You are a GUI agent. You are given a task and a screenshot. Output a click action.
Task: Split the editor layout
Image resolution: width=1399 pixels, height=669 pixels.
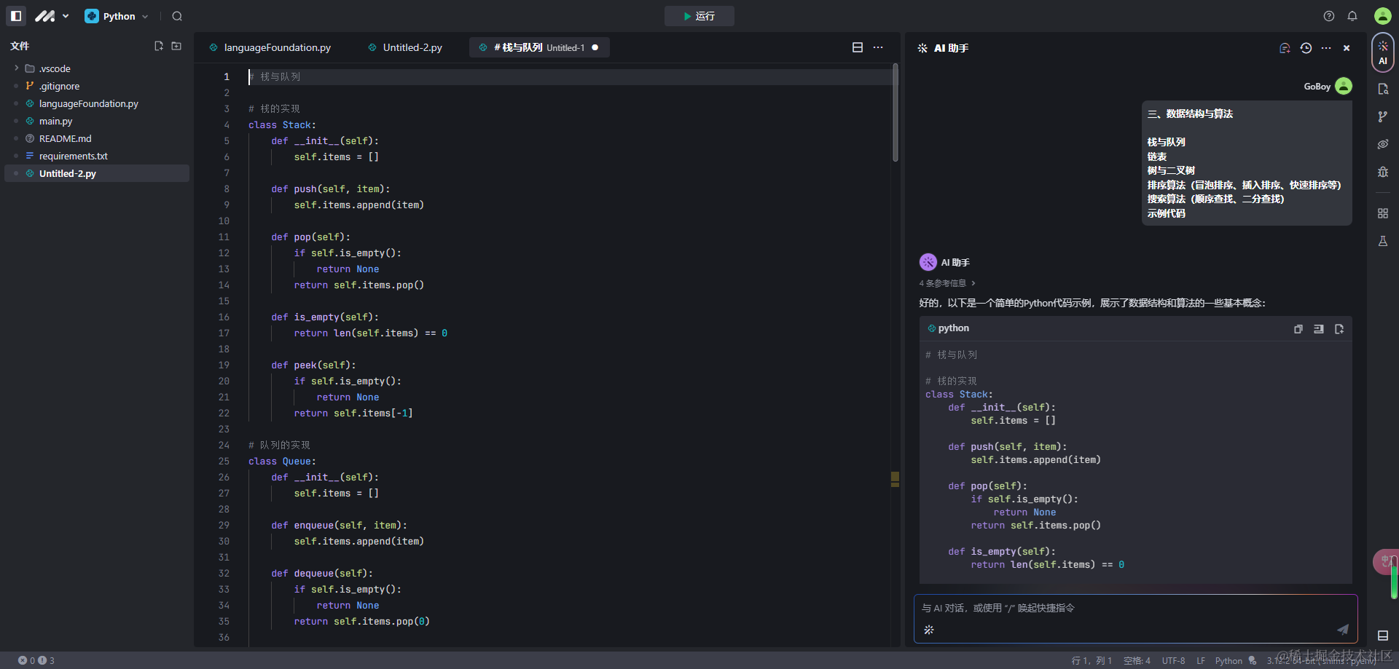coord(858,47)
